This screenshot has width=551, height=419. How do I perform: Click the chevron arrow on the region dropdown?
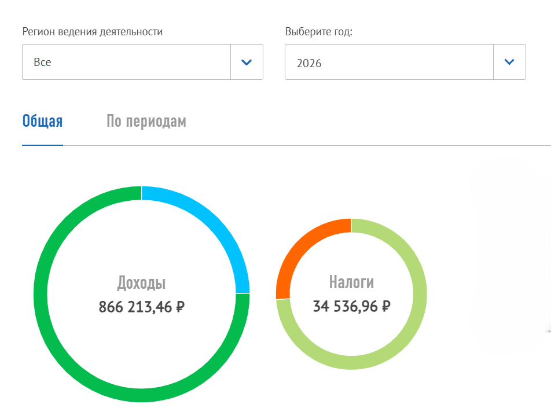tap(247, 62)
